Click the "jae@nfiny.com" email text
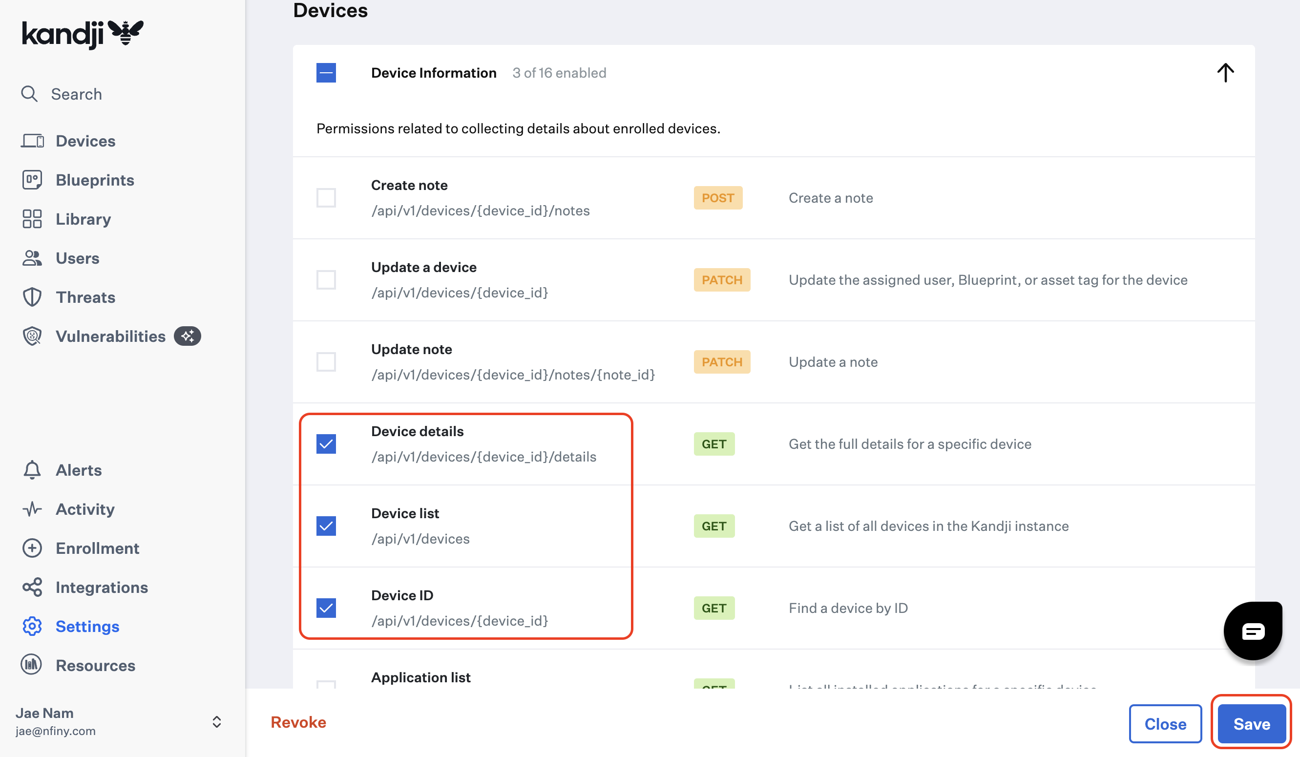Viewport: 1300px width, 757px height. tap(55, 731)
